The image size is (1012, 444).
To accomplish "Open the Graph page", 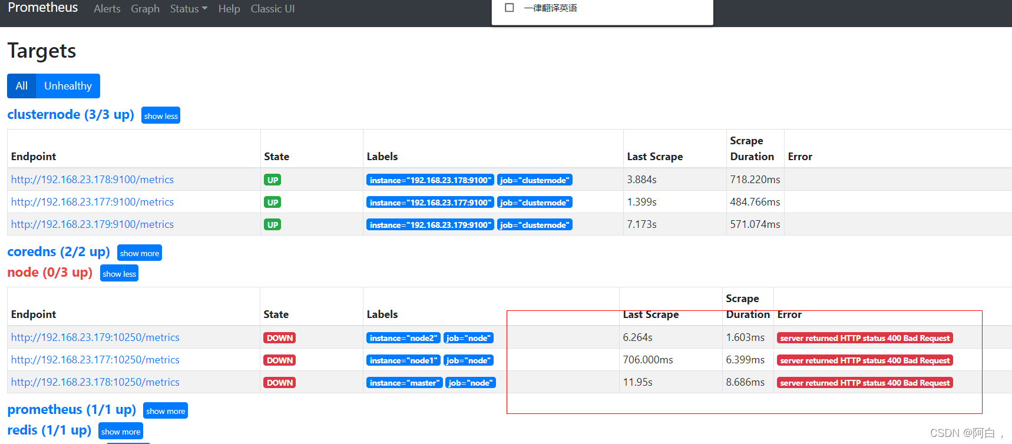I will [x=145, y=9].
